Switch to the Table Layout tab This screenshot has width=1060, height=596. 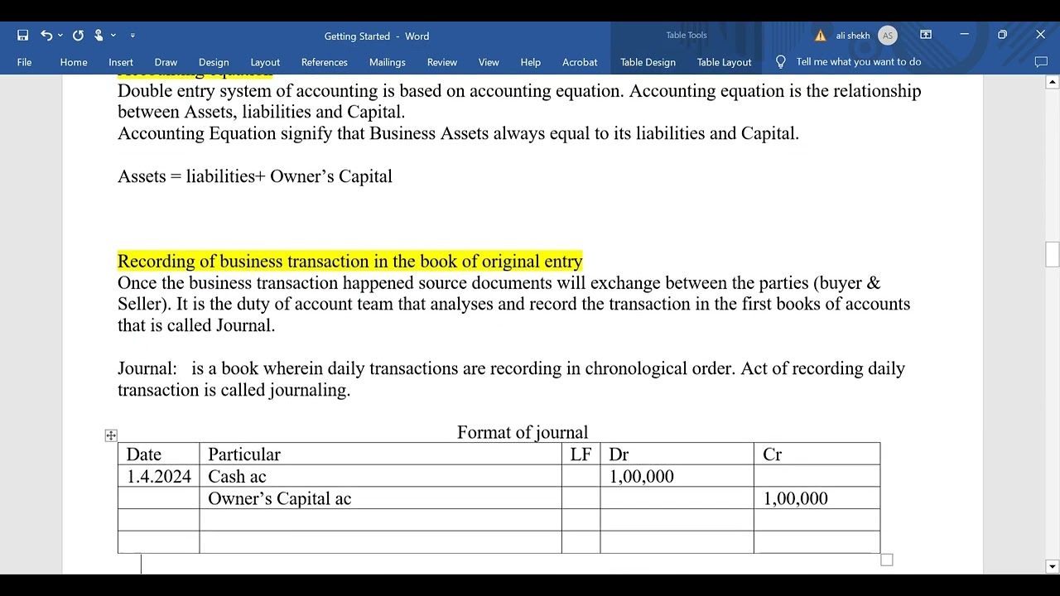[725, 62]
